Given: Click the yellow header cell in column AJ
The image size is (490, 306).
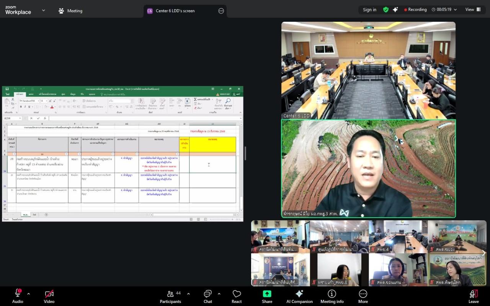Looking at the screenshot, I should tap(212, 145).
